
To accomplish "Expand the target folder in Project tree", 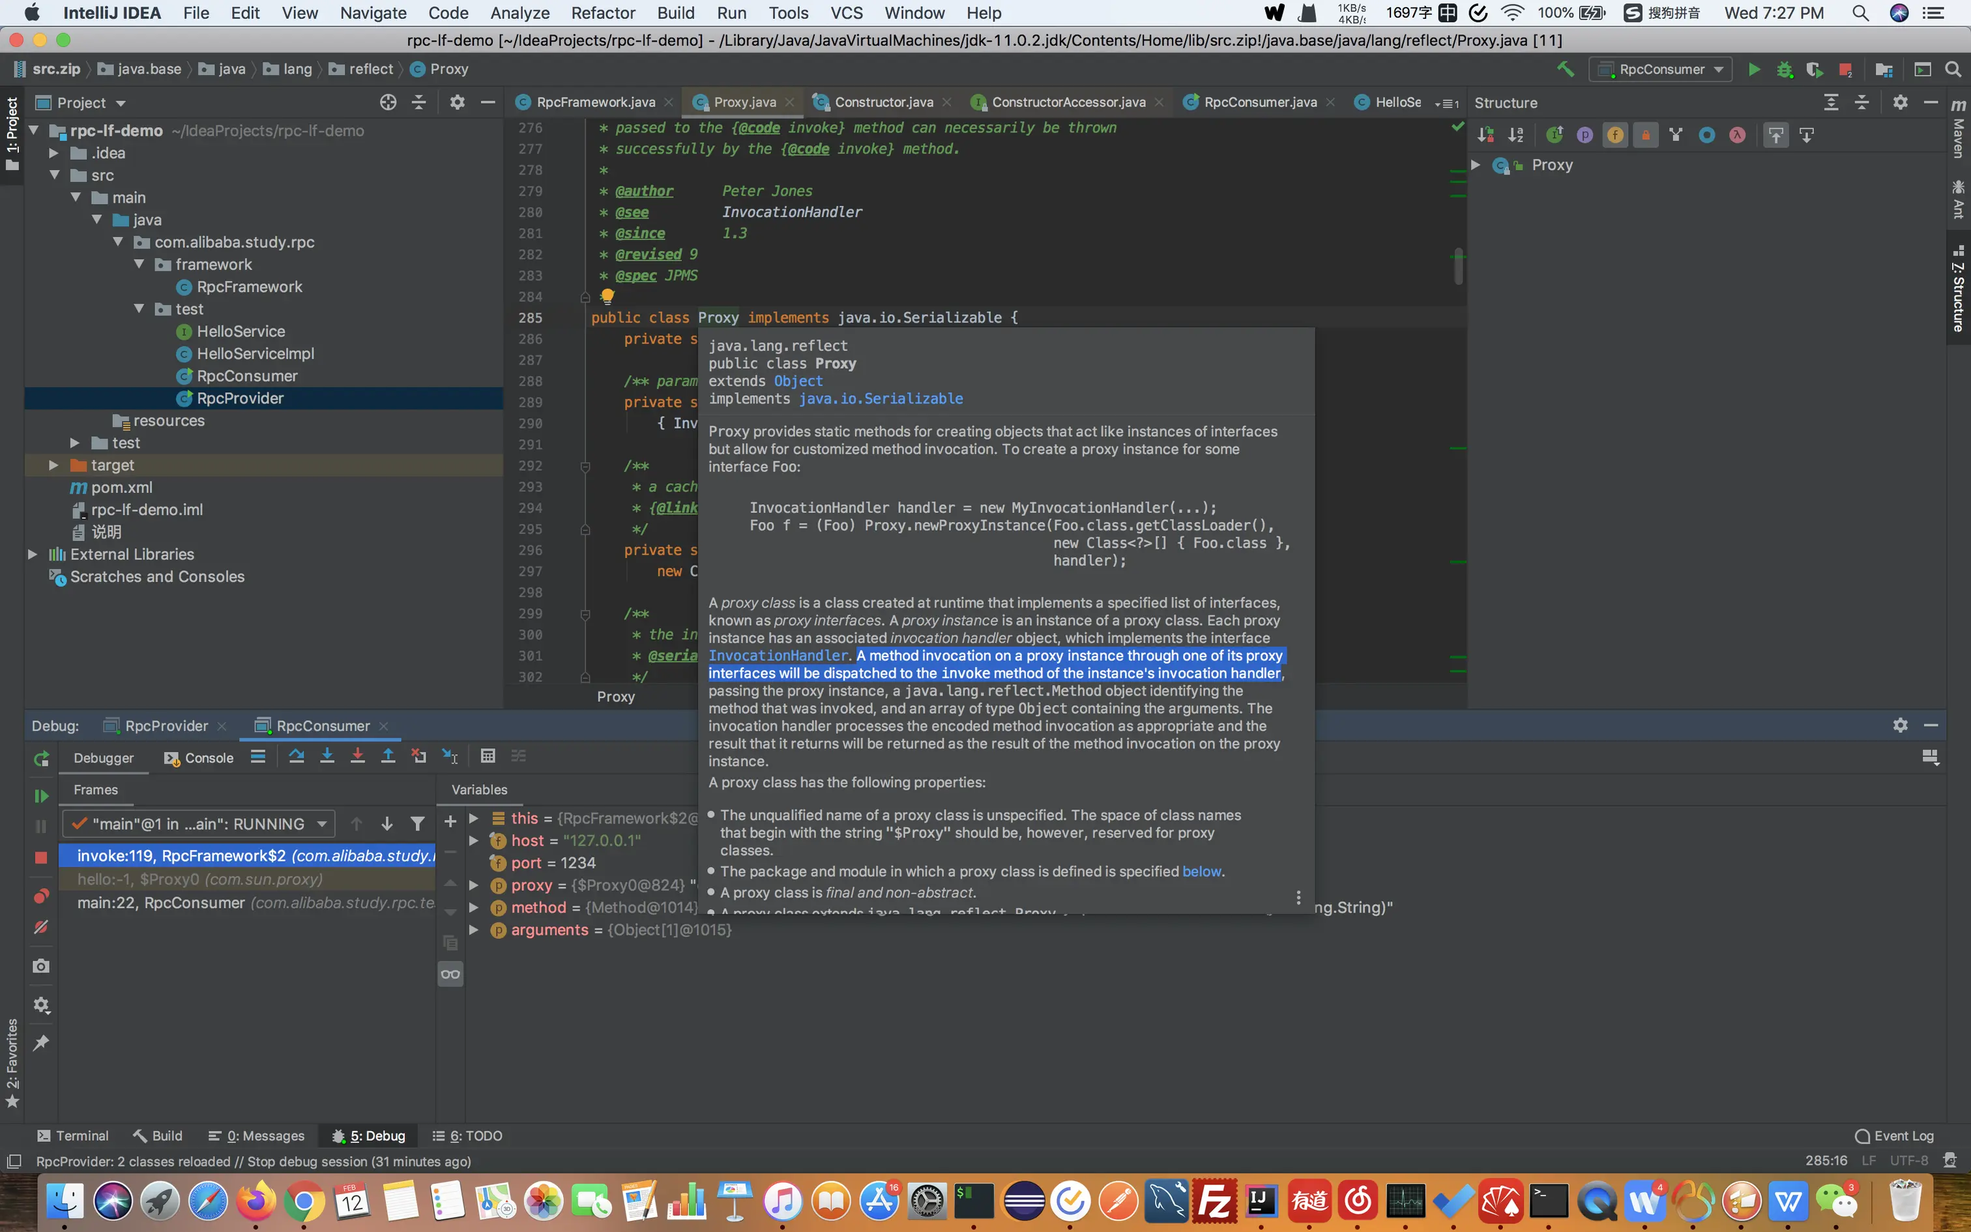I will click(53, 465).
